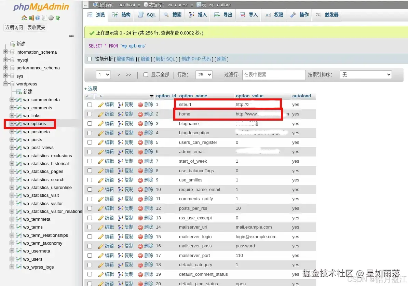Open the SQL tab
Image resolution: width=408 pixels, height=286 pixels.
(147, 15)
